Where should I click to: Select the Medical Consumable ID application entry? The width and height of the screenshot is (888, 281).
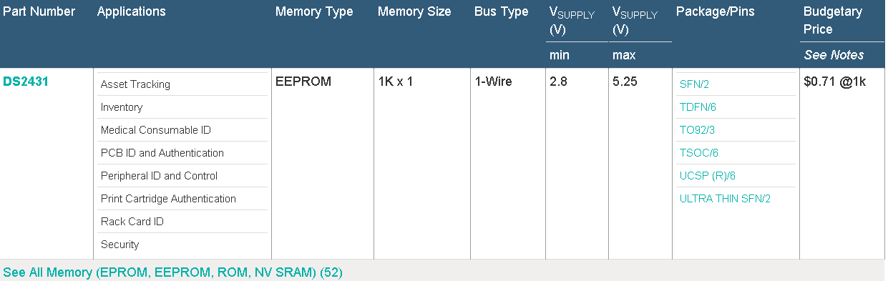(x=155, y=130)
